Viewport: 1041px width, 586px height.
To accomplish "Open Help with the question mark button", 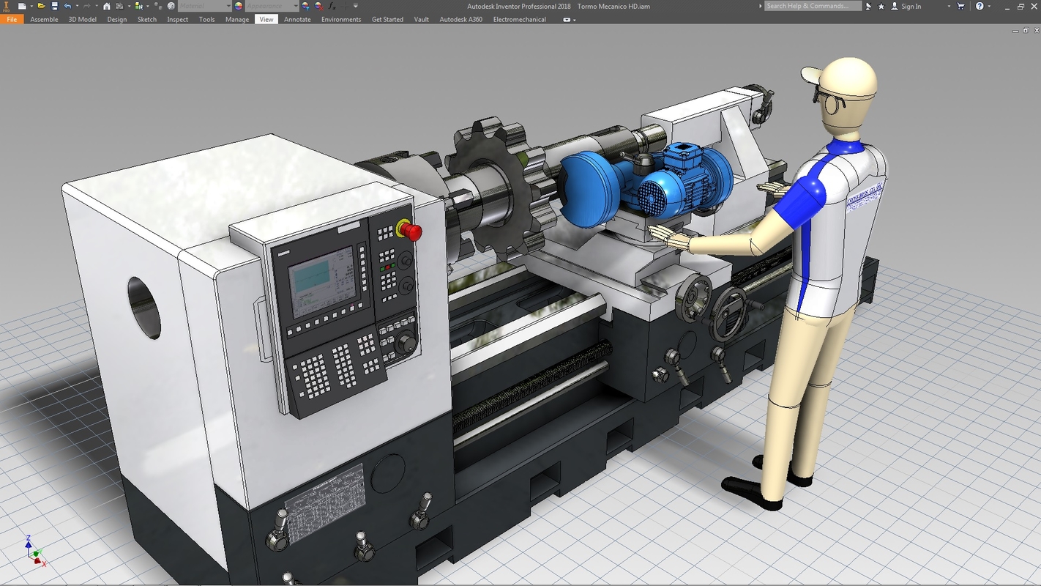I will click(x=980, y=6).
